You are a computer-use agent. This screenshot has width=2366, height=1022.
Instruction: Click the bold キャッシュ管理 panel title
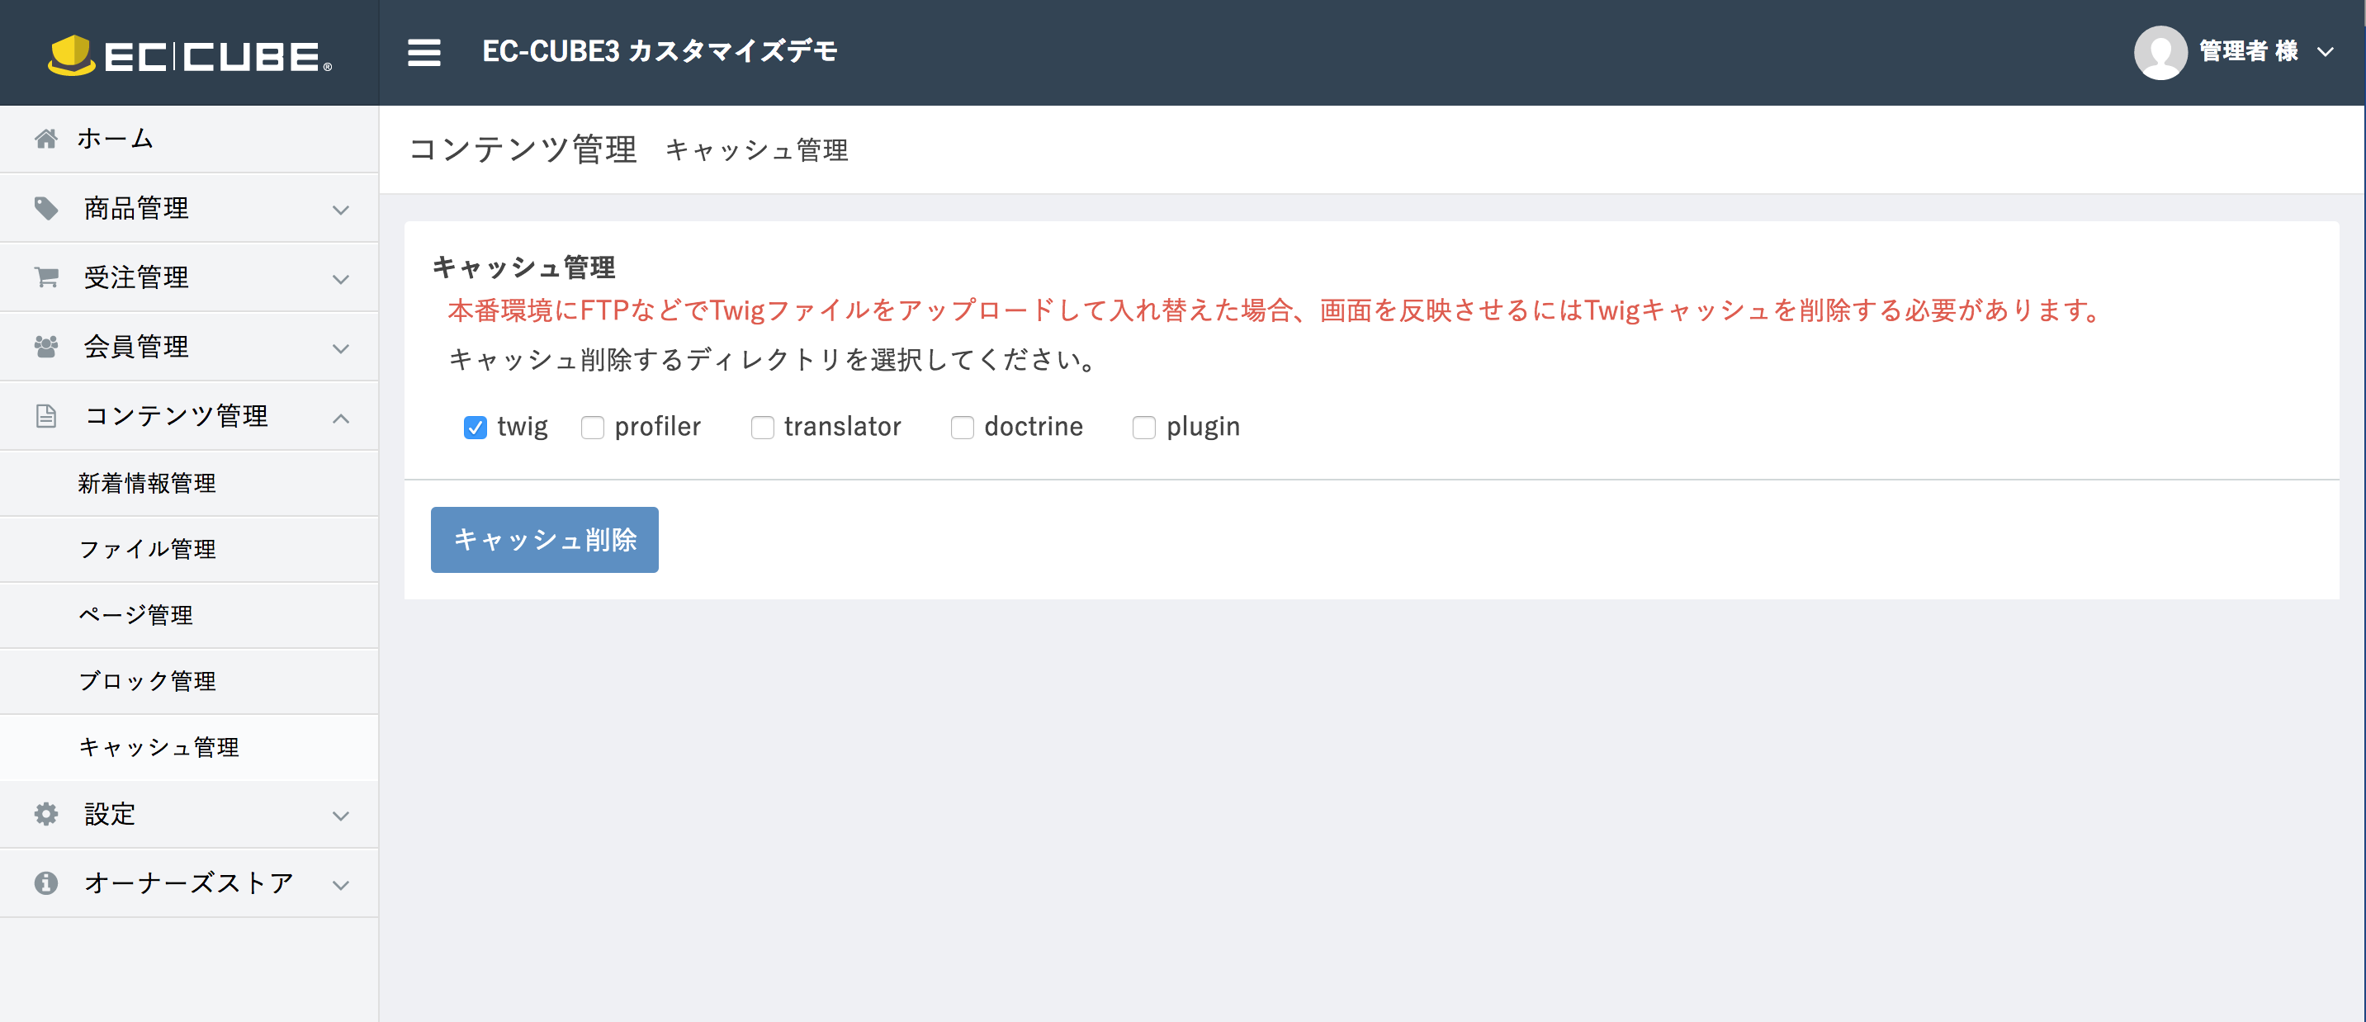(523, 267)
